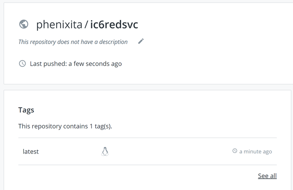
Task: Click the Tags section heading
Action: 26,110
